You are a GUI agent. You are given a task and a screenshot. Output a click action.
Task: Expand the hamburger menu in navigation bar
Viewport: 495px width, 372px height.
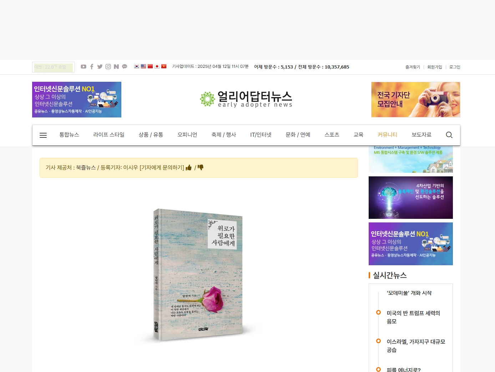(x=43, y=135)
